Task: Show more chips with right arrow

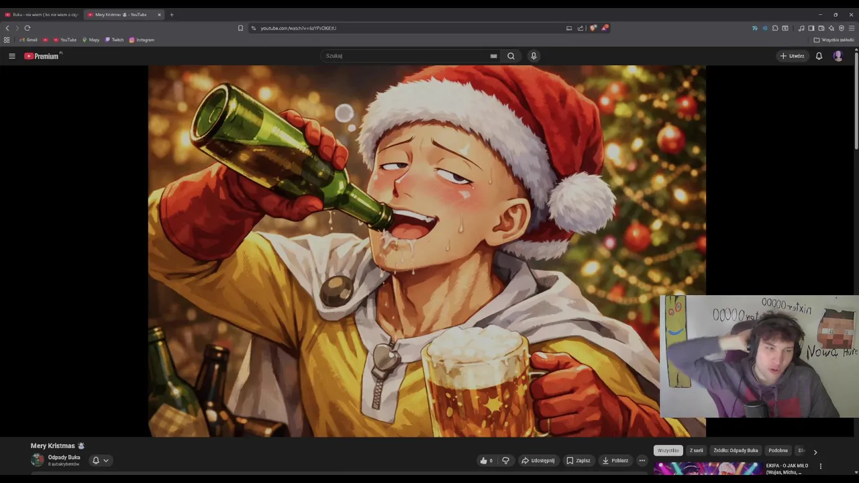Action: coord(815,452)
